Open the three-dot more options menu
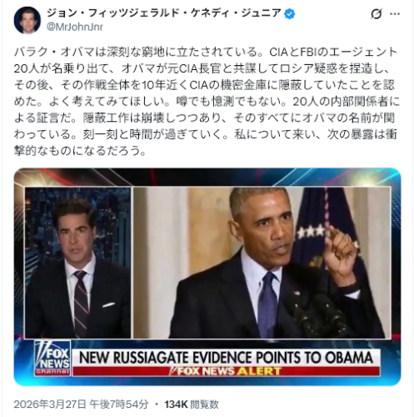 click(x=395, y=14)
